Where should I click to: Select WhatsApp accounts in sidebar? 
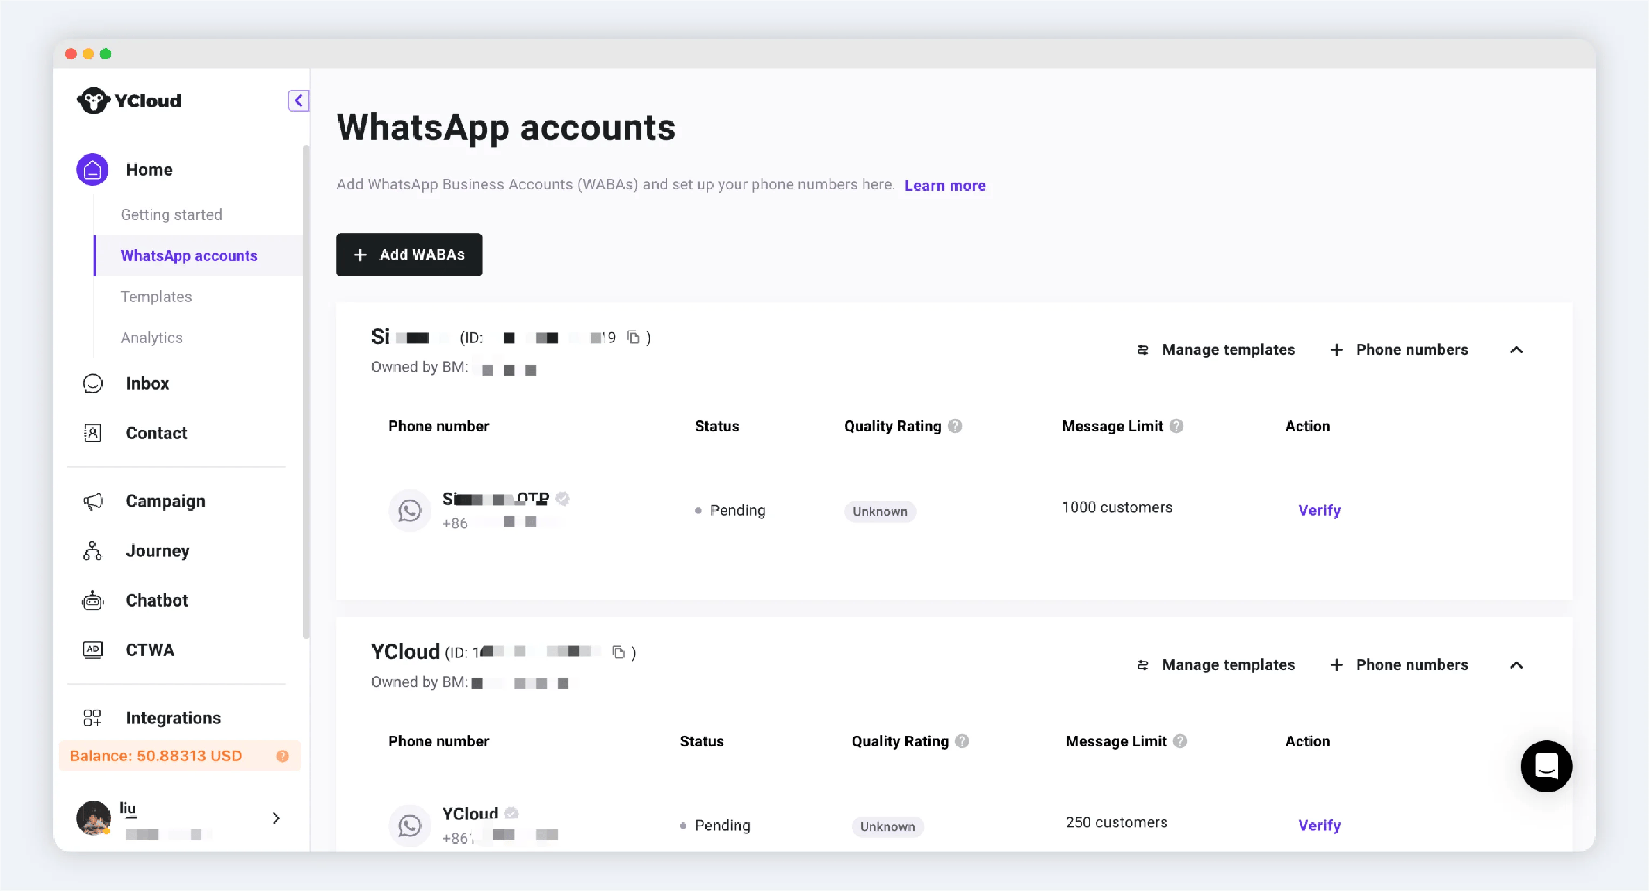tap(199, 256)
